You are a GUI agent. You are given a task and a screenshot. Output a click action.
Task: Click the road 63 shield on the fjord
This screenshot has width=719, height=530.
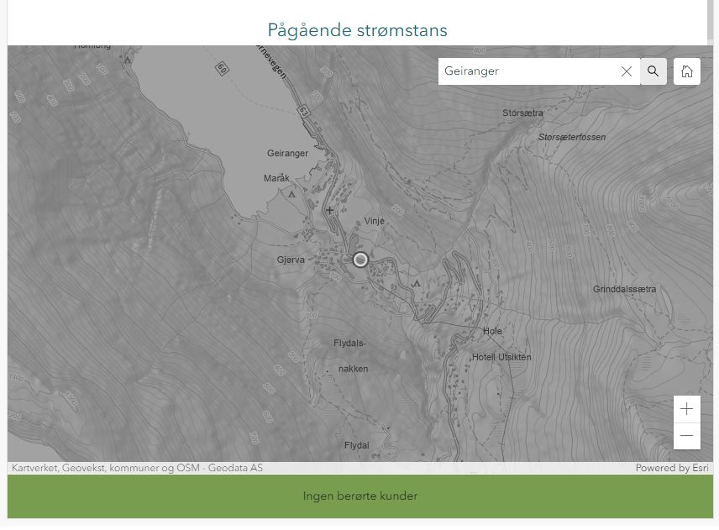coord(304,111)
